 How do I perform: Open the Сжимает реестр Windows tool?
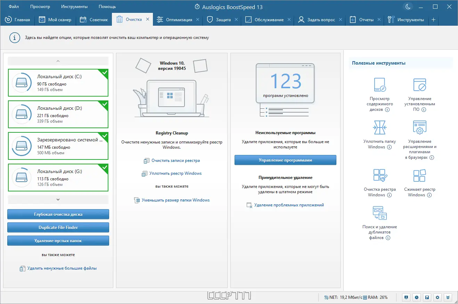pyautogui.click(x=420, y=175)
